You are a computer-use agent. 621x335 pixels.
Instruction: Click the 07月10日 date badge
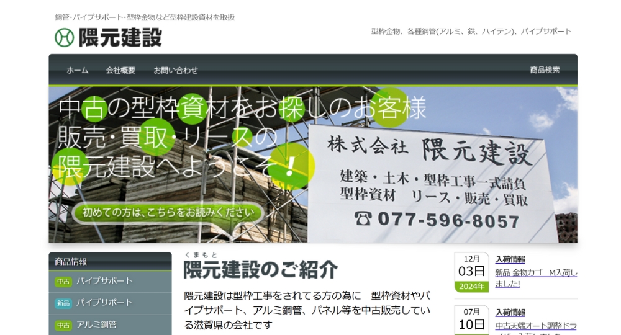471,320
